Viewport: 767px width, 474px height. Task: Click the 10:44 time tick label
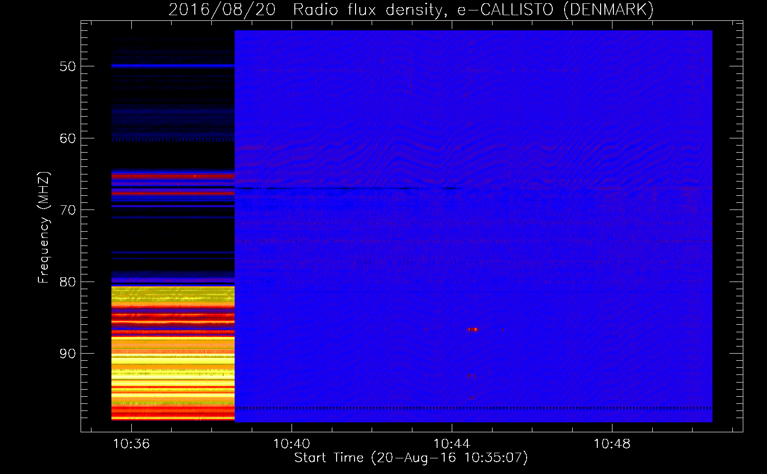pos(452,444)
